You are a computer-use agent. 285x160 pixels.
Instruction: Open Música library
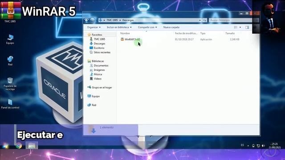coord(98,74)
